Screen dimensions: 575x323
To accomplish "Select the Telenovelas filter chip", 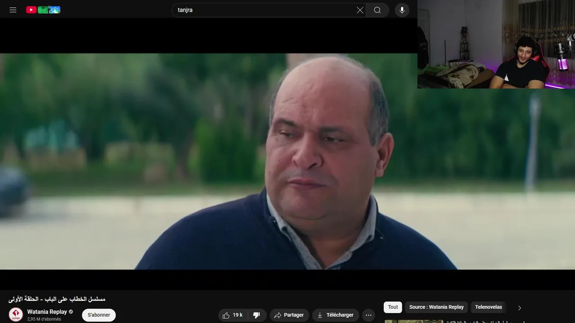I will click(489, 307).
